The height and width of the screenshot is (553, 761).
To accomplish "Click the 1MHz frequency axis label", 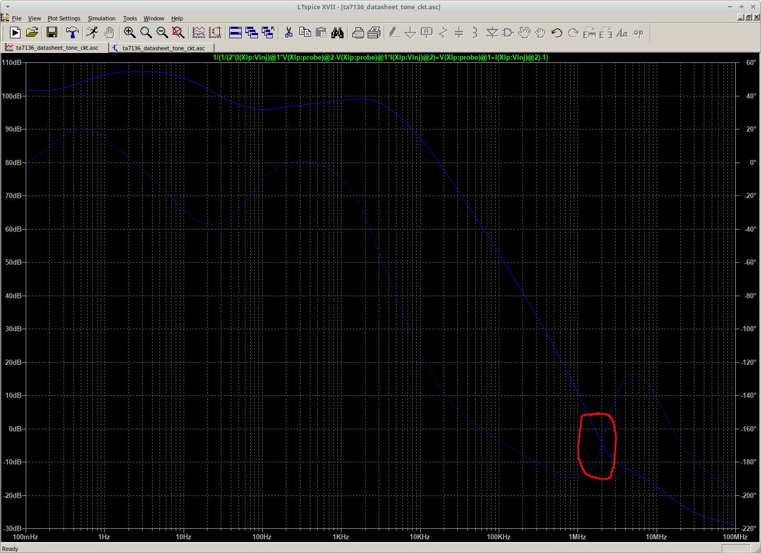I will pos(577,537).
